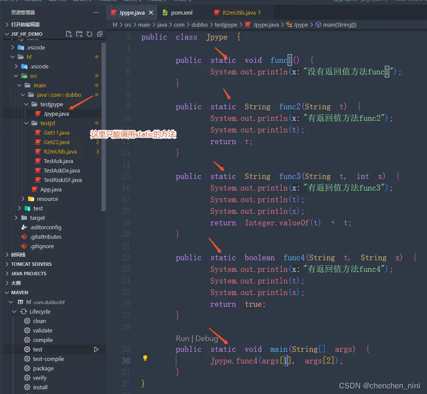Click the .gitignore git file icon
The width and height of the screenshot is (427, 394).
point(24,246)
